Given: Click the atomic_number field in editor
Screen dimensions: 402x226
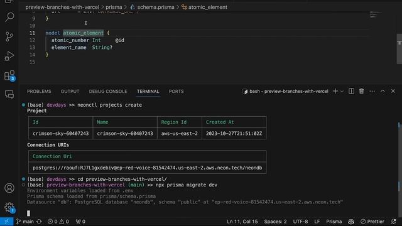Looking at the screenshot, I should point(70,40).
